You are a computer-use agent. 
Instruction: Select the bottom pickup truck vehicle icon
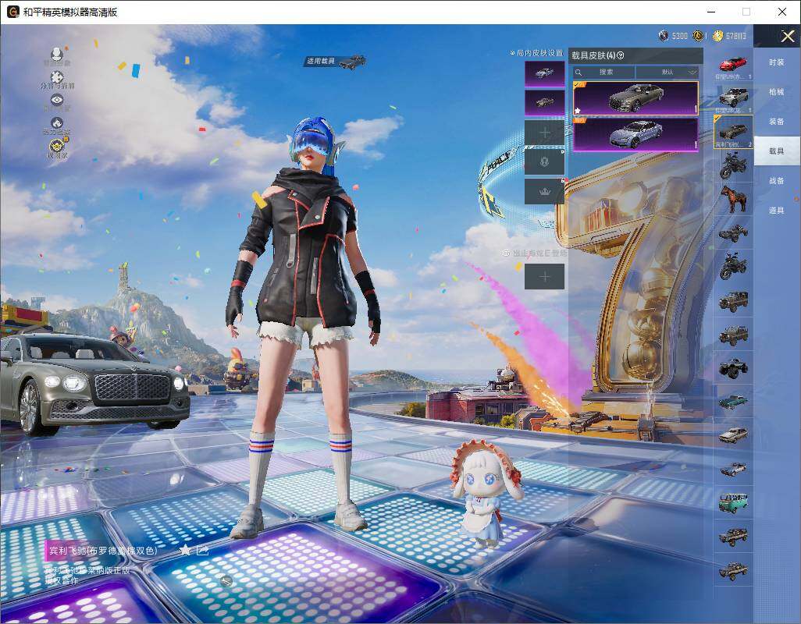coord(733,570)
